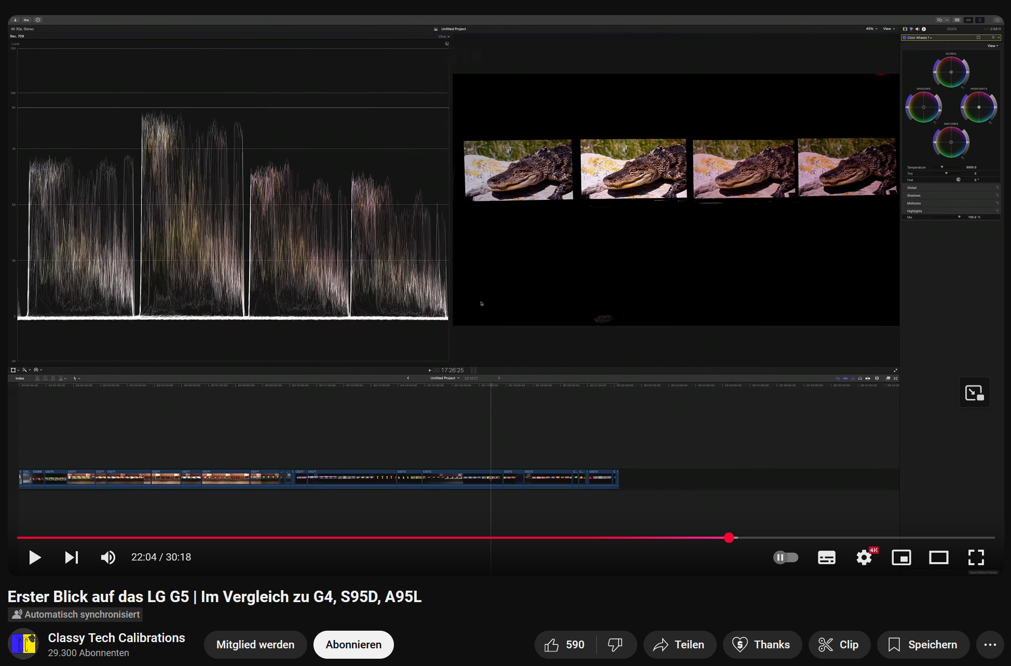Mute the video volume
This screenshot has width=1011, height=666.
point(108,557)
